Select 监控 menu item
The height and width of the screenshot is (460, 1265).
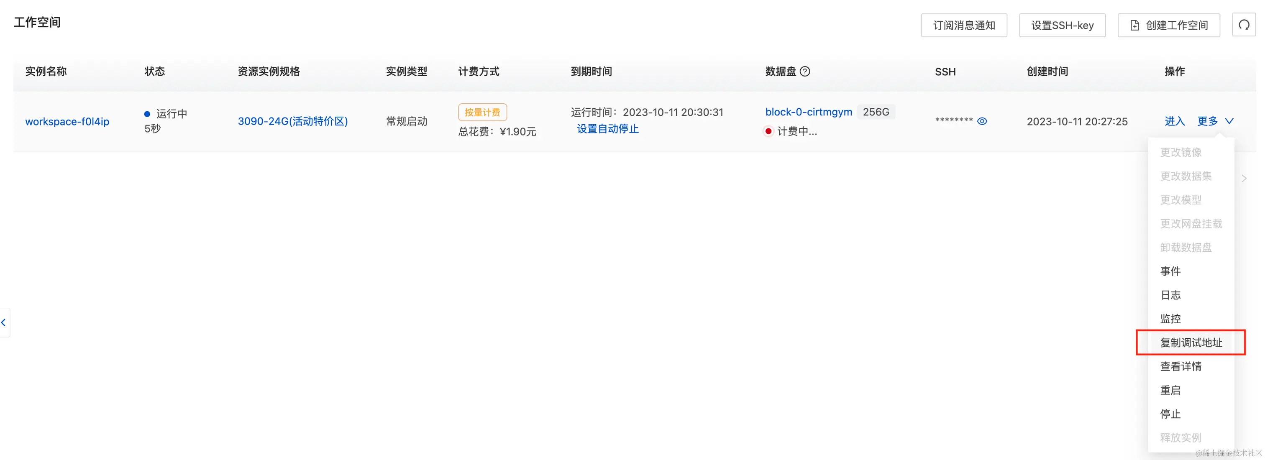[1191, 319]
